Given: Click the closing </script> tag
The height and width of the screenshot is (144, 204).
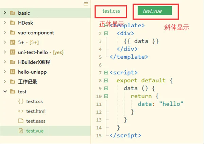Looking at the screenshot, I should (125, 135).
